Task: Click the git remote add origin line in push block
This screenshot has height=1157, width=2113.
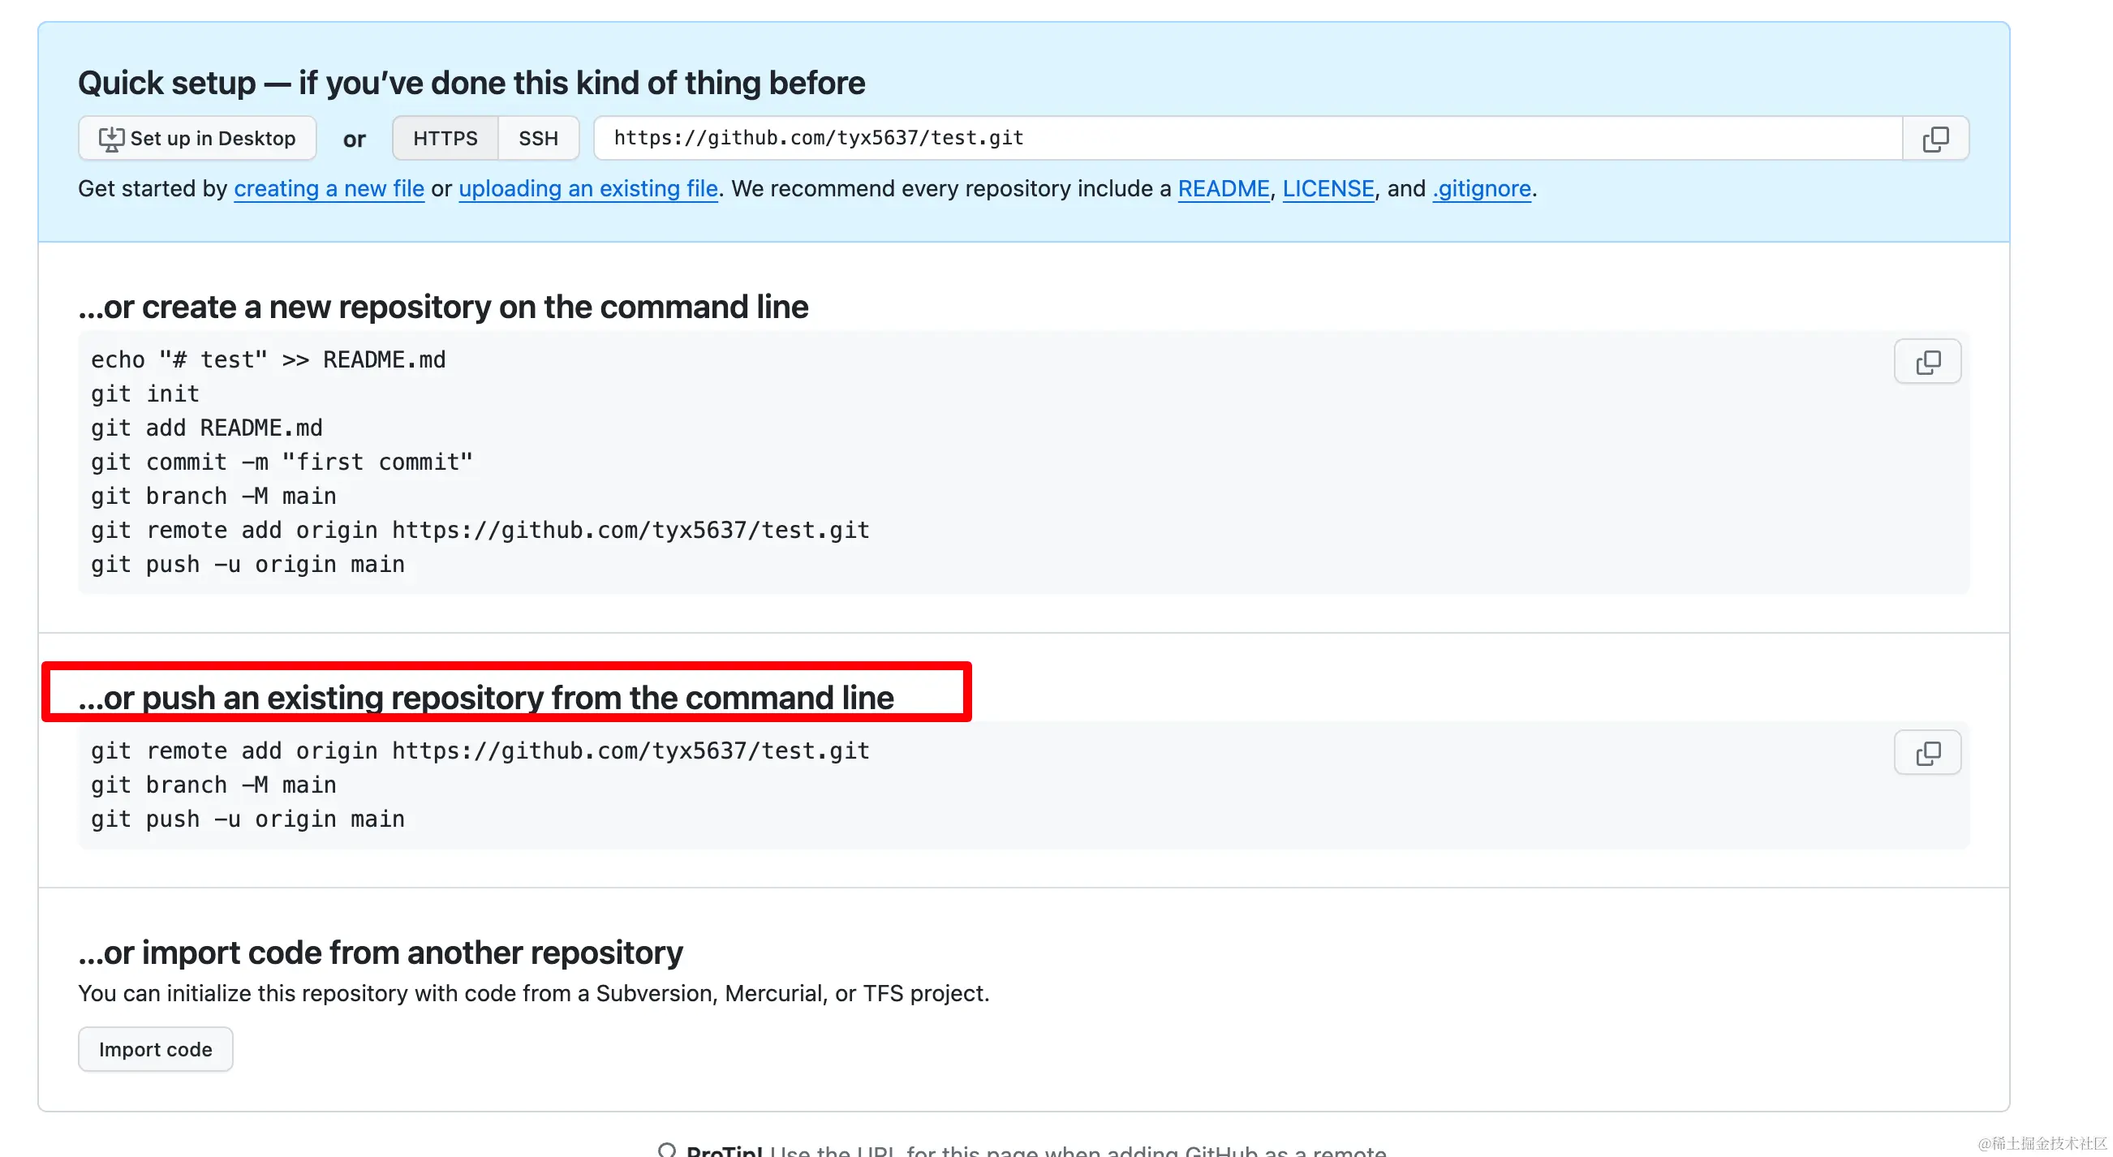Action: [x=480, y=751]
